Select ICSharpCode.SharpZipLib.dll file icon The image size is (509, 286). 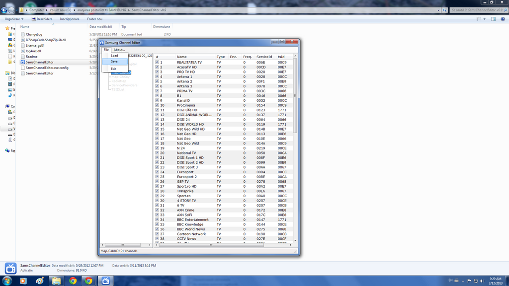[x=23, y=40]
